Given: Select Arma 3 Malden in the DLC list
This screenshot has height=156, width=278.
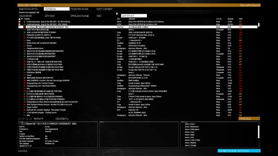Looking at the screenshot, I should tap(190, 143).
